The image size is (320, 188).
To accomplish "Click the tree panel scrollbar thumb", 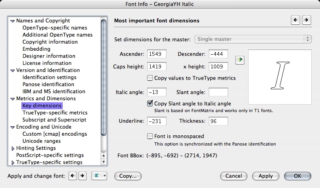I will click(x=104, y=77).
